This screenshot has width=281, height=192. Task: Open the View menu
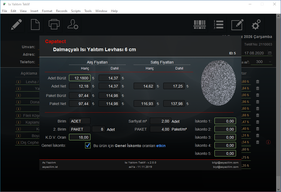coord(23,11)
